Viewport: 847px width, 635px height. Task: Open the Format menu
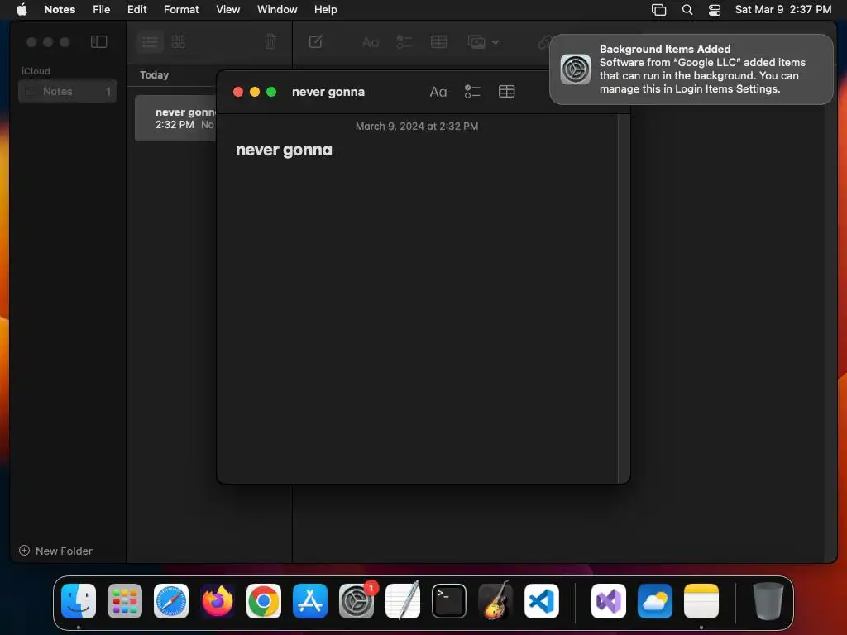[x=181, y=9]
